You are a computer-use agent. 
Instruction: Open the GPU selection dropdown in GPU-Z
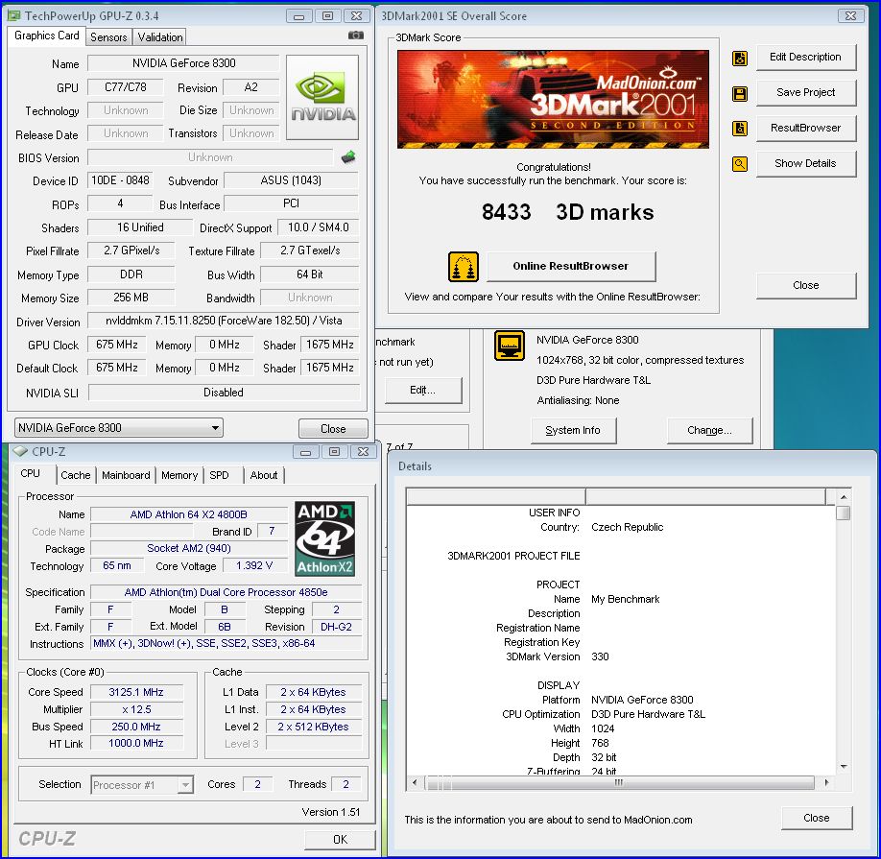pyautogui.click(x=119, y=428)
